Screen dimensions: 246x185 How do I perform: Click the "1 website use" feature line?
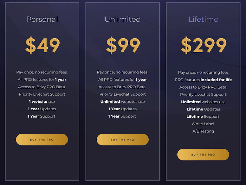pos(42,102)
